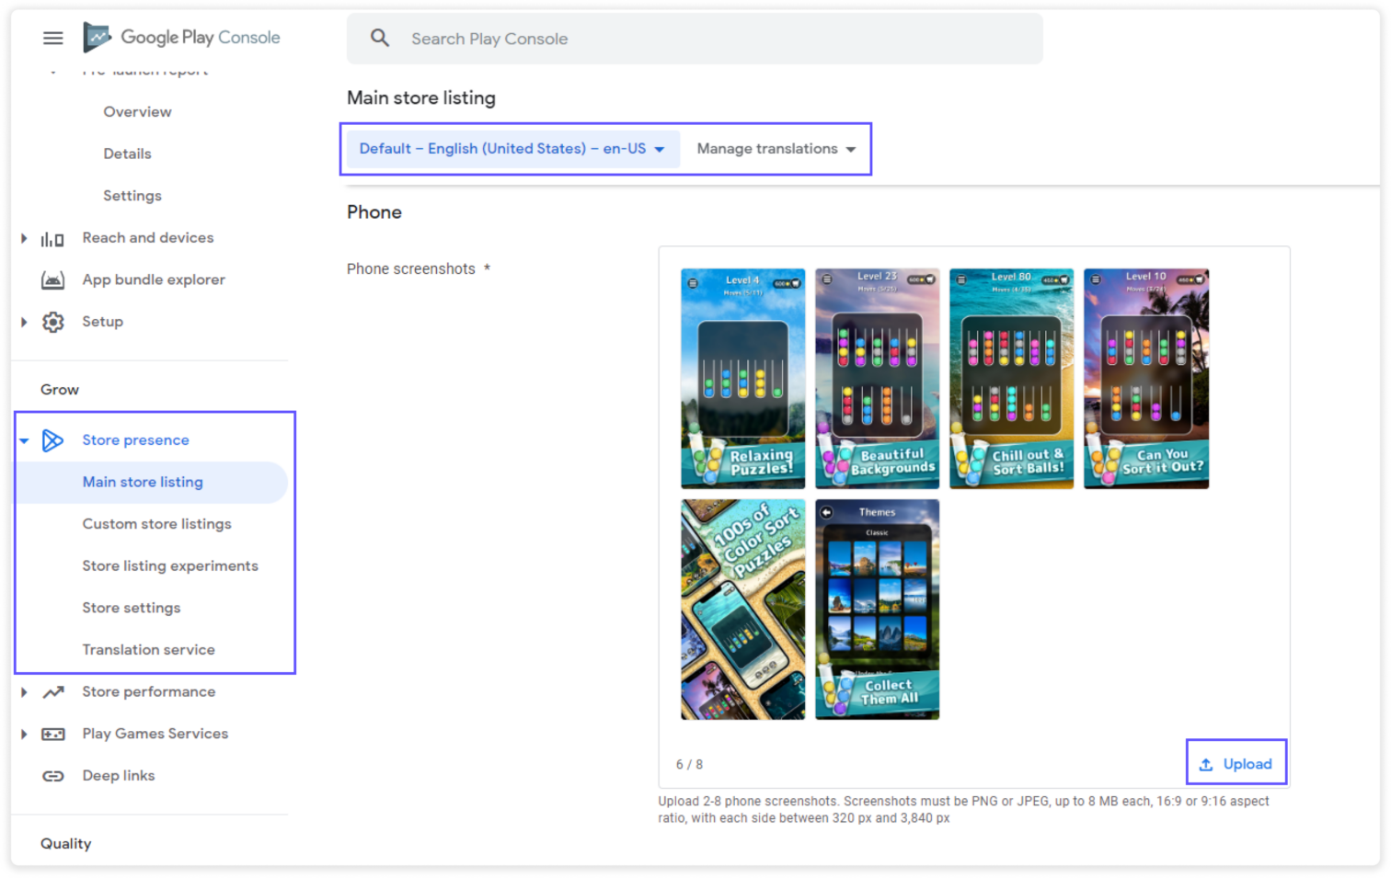The image size is (1391, 878).
Task: Click the Upload button for screenshots
Action: (x=1236, y=762)
